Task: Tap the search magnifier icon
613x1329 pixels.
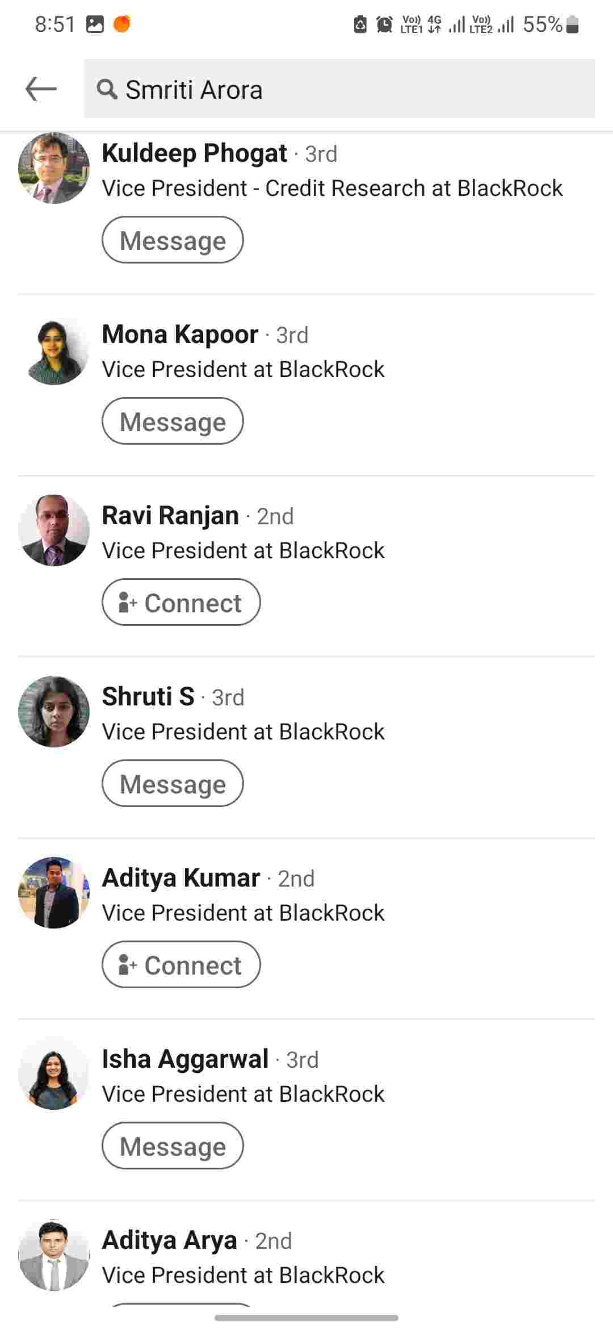Action: (106, 89)
